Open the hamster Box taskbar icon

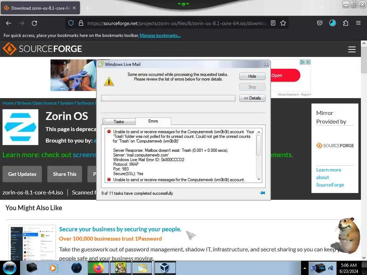[x=120, y=268]
